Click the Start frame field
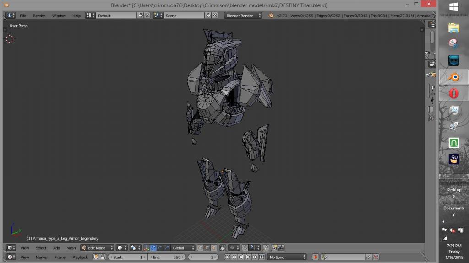 point(127,257)
